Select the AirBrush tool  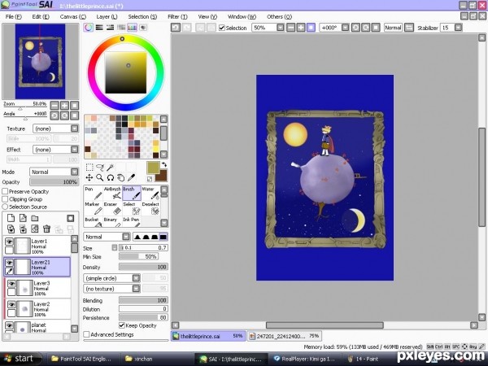tap(112, 194)
